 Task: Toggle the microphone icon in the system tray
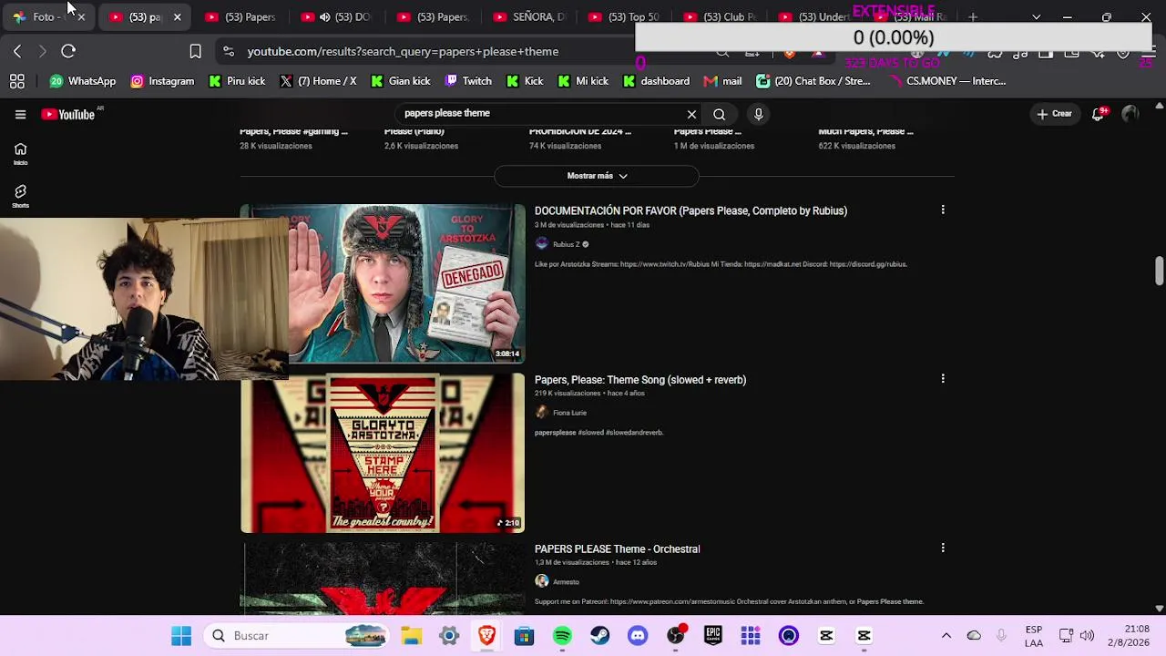[x=1002, y=636]
